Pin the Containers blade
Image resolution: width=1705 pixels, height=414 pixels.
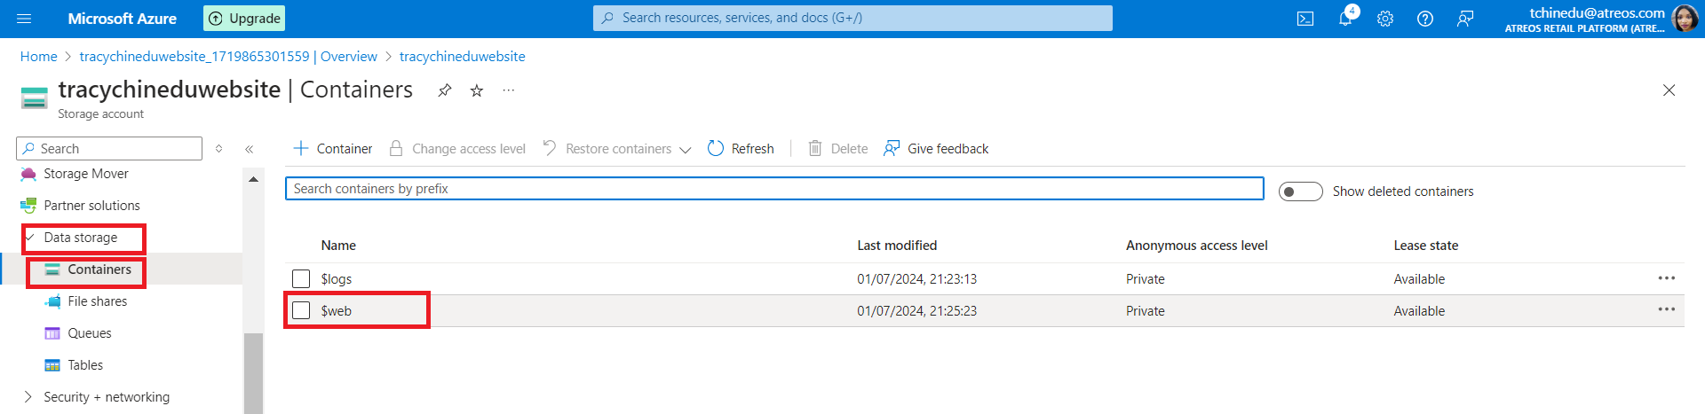(x=445, y=90)
